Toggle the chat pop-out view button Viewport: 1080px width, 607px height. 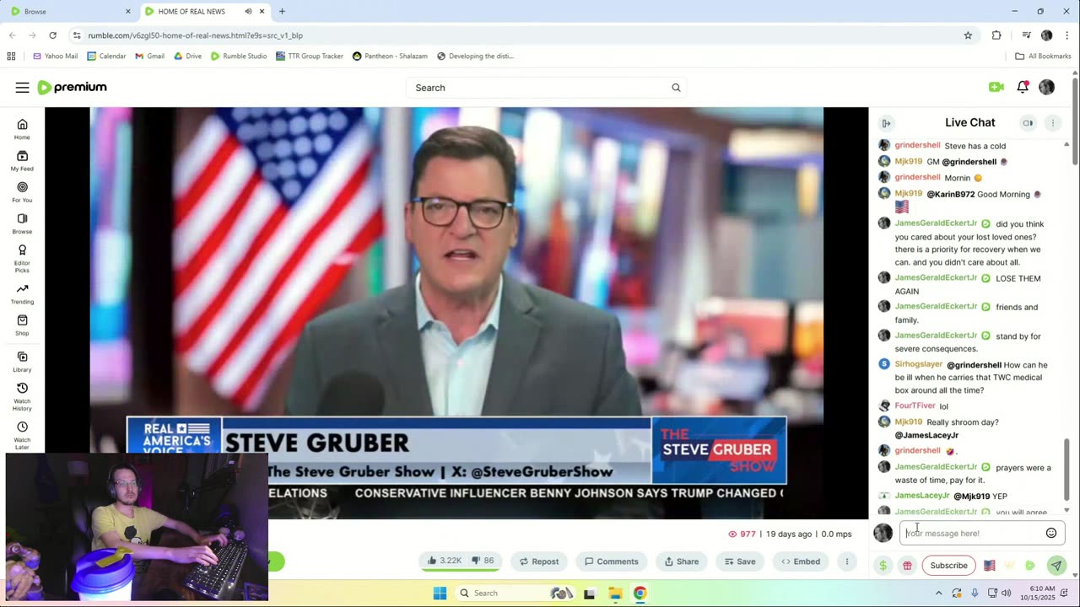point(1028,123)
